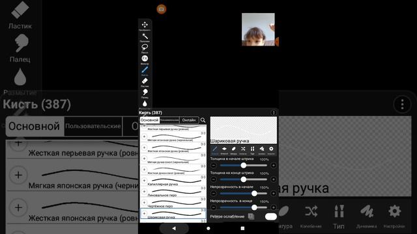Decrease Толщина в начале штриха with minus
417x234 pixels.
[213, 165]
